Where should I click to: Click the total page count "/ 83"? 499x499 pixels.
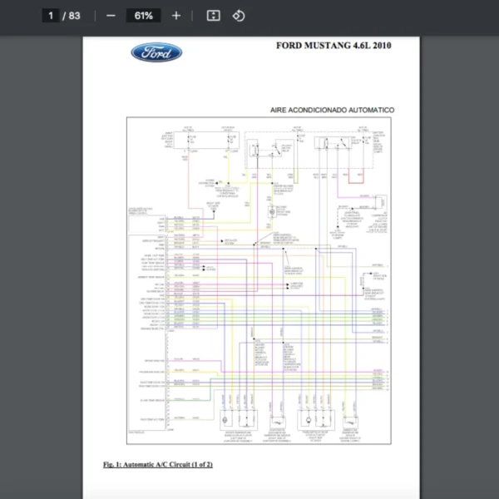point(72,16)
